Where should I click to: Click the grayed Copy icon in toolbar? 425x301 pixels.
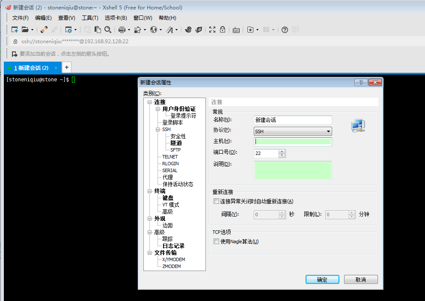(87, 30)
